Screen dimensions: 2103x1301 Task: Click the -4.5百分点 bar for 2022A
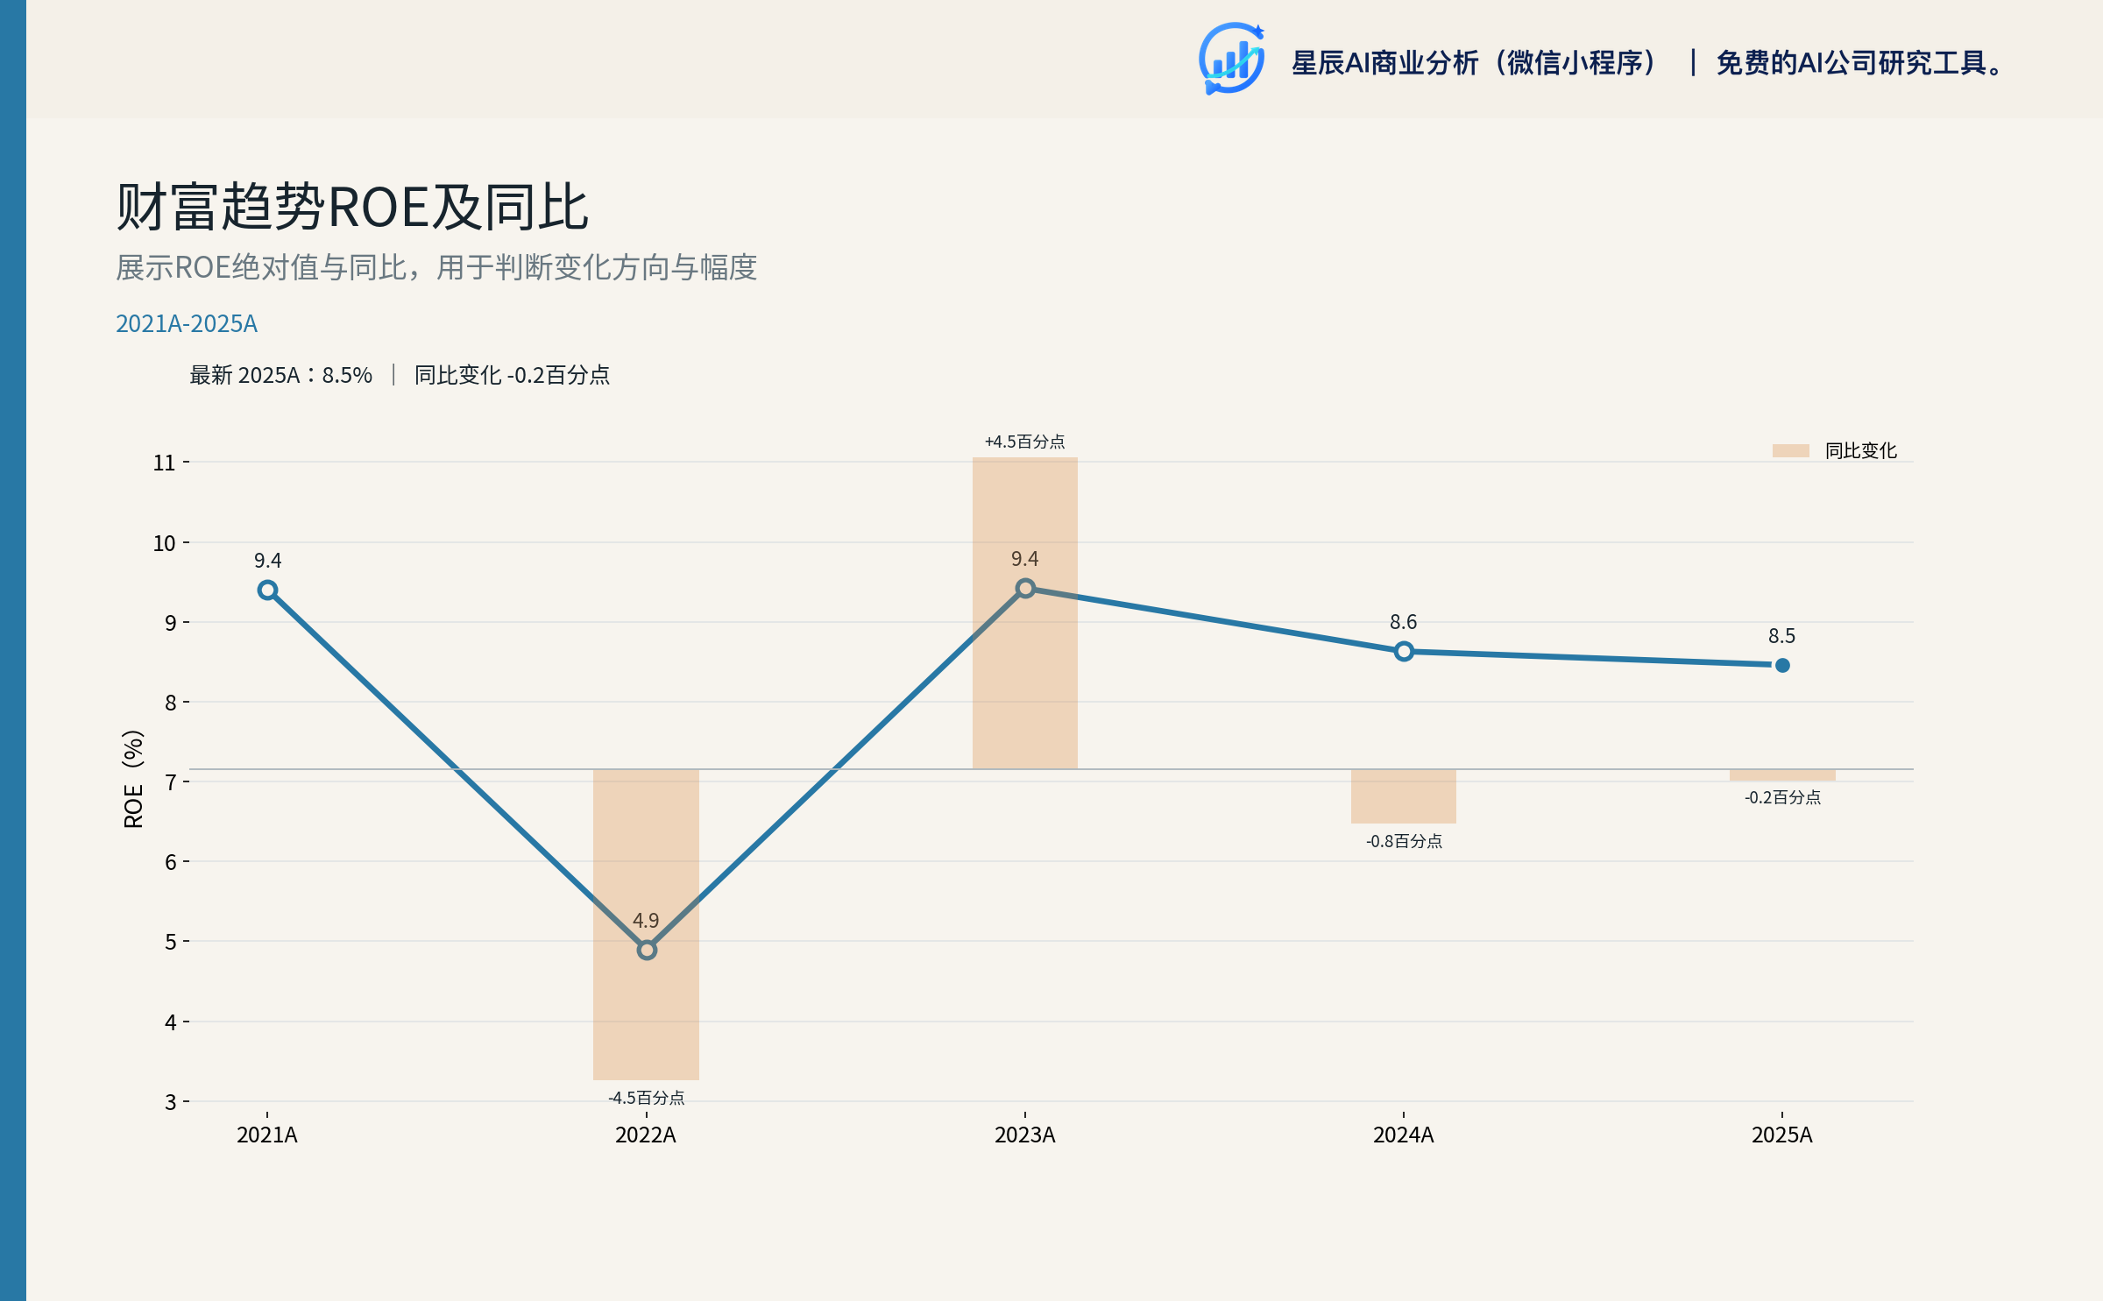(x=647, y=924)
